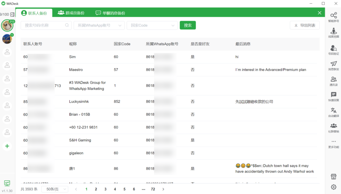Collapse the account sidebar panel icon
The image size is (341, 194).
click(12, 14)
